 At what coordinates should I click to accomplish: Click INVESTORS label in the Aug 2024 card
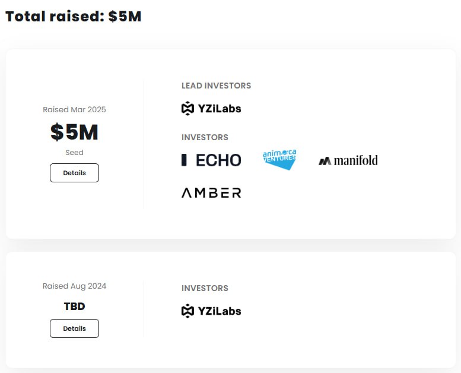point(205,288)
